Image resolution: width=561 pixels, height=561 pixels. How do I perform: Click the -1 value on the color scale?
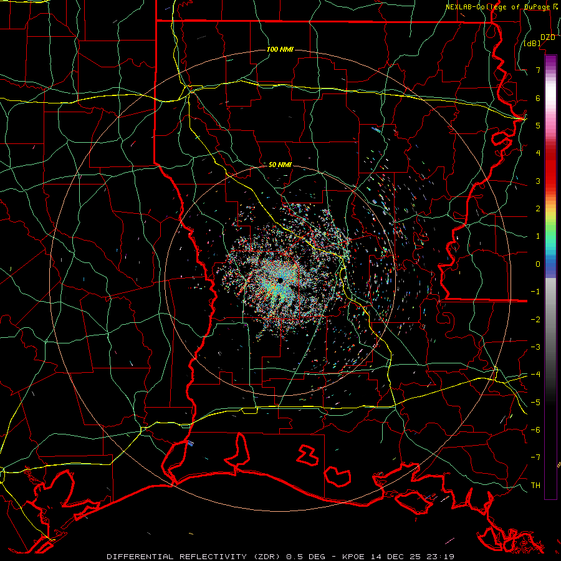(x=535, y=292)
